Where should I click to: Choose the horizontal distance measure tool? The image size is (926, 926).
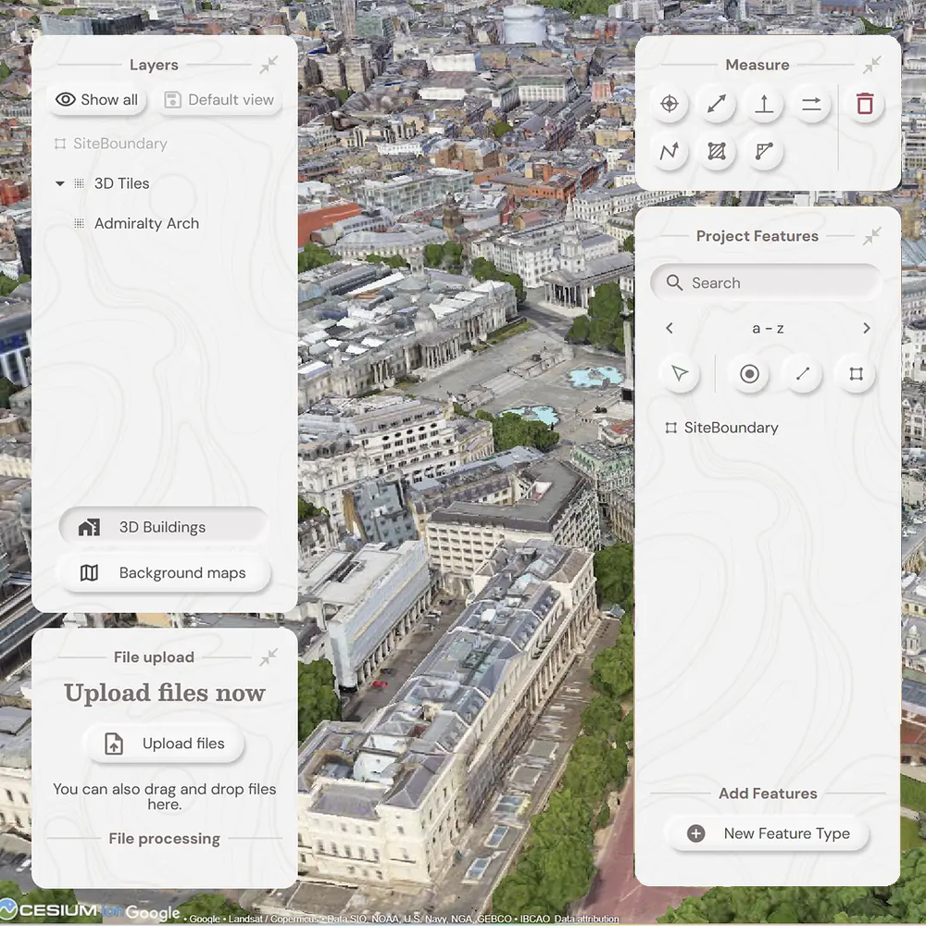click(811, 104)
